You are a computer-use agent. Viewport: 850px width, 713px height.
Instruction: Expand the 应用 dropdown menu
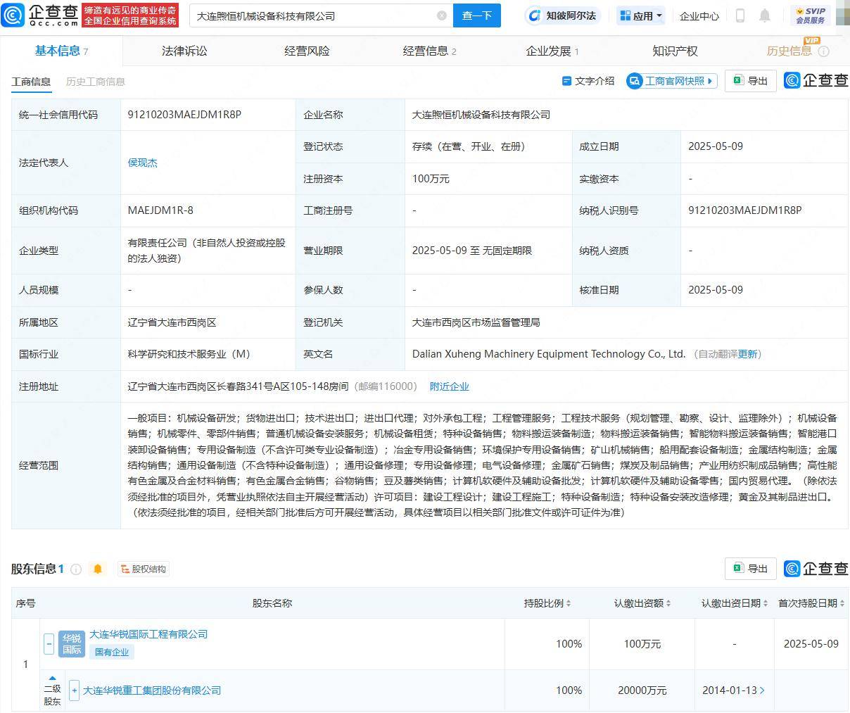pyautogui.click(x=640, y=15)
